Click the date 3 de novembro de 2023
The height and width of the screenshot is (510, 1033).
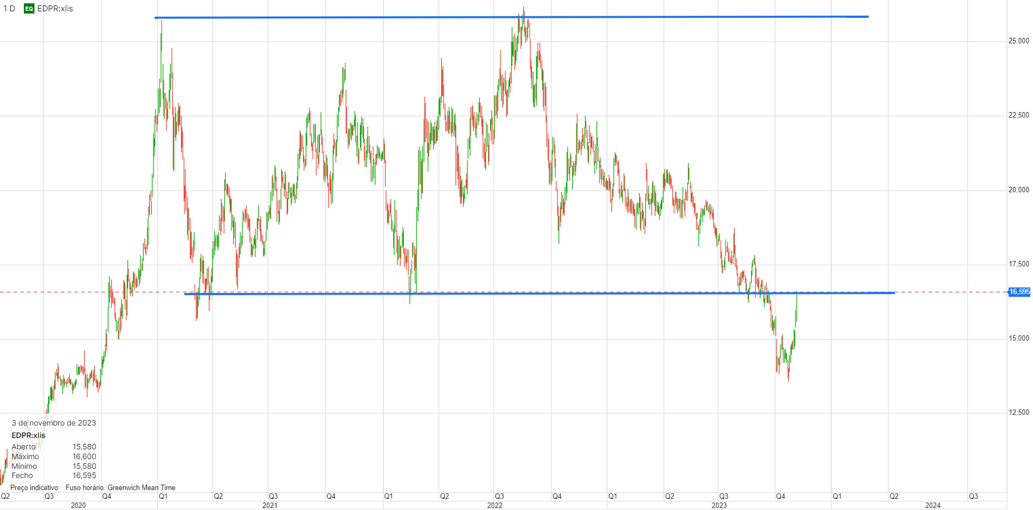tap(54, 423)
